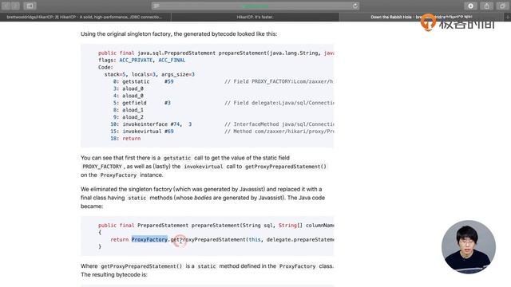This screenshot has height=287, width=511.
Task: Go forward with Safari's forward arrow
Action: pos(15,6)
